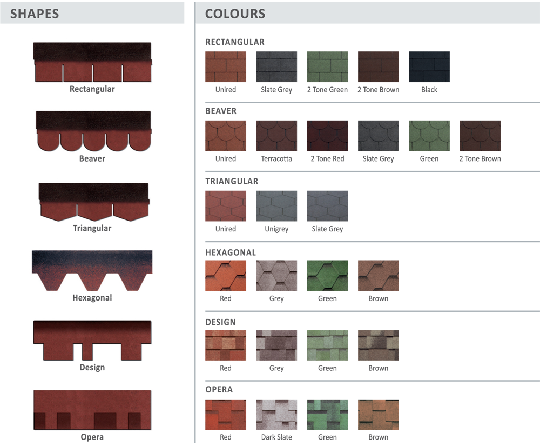This screenshot has width=540, height=446.
Task: Open the COLOURS section header
Action: pos(235,14)
